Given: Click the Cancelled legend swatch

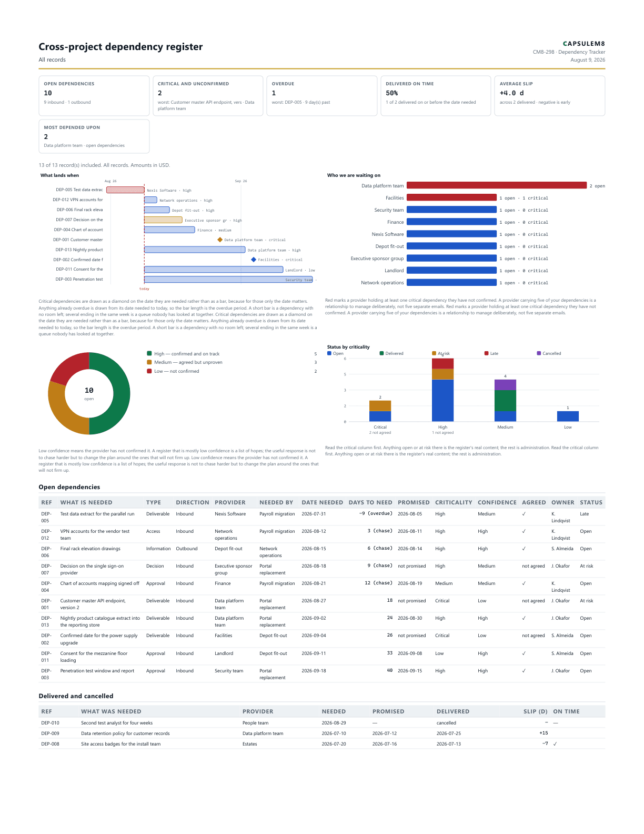Looking at the screenshot, I should 539,353.
